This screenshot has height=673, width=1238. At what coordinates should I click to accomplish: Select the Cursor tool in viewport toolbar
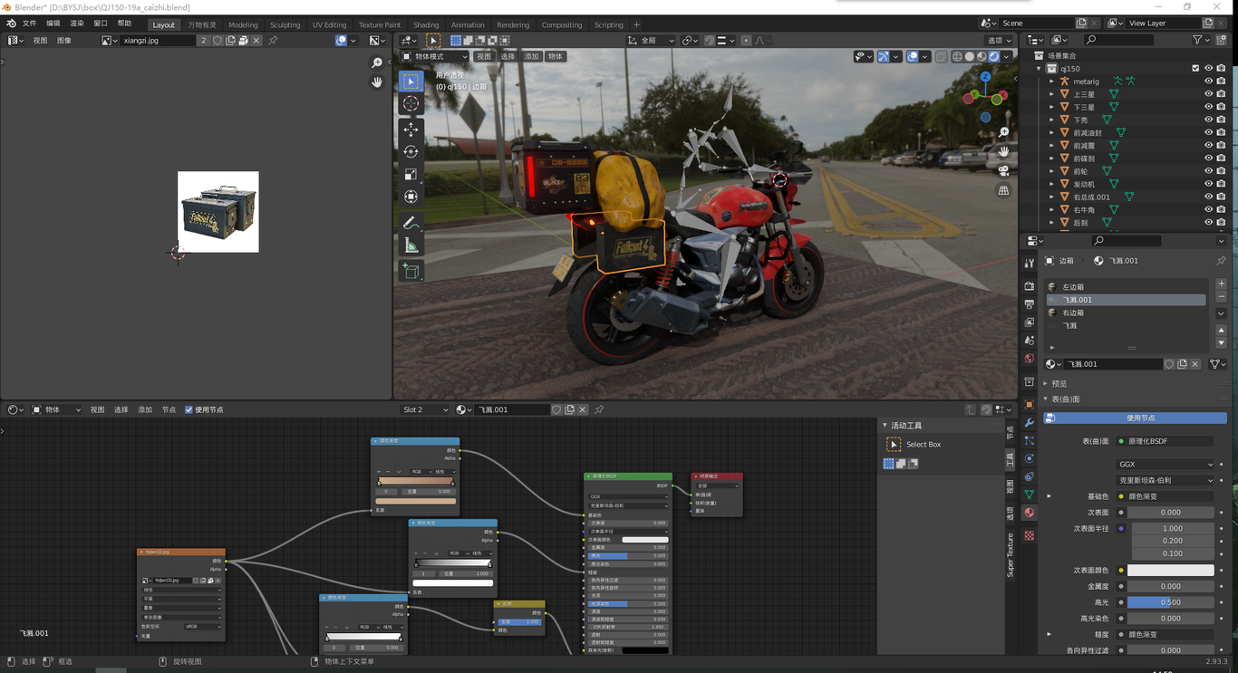coord(411,103)
